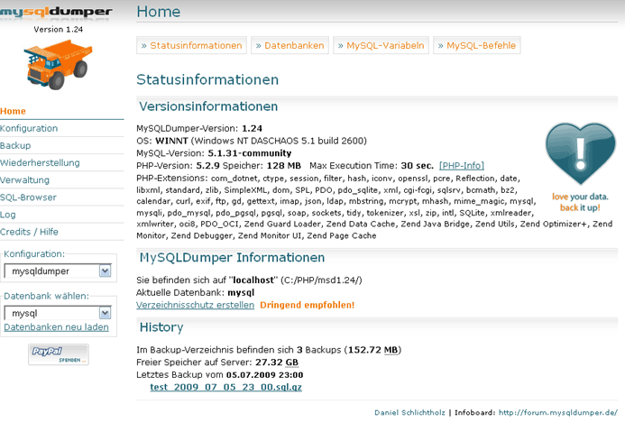This screenshot has height=422, width=625.
Task: Click the 'Aktuelle Datenbank: mysql' text
Action: pos(196,292)
